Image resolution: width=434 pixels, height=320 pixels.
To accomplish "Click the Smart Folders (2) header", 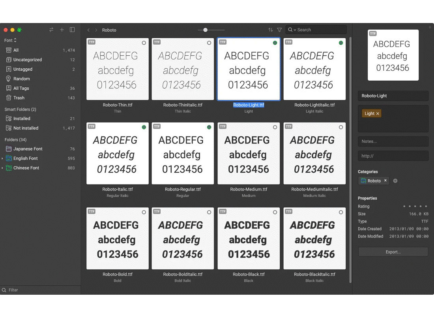I will (20, 109).
